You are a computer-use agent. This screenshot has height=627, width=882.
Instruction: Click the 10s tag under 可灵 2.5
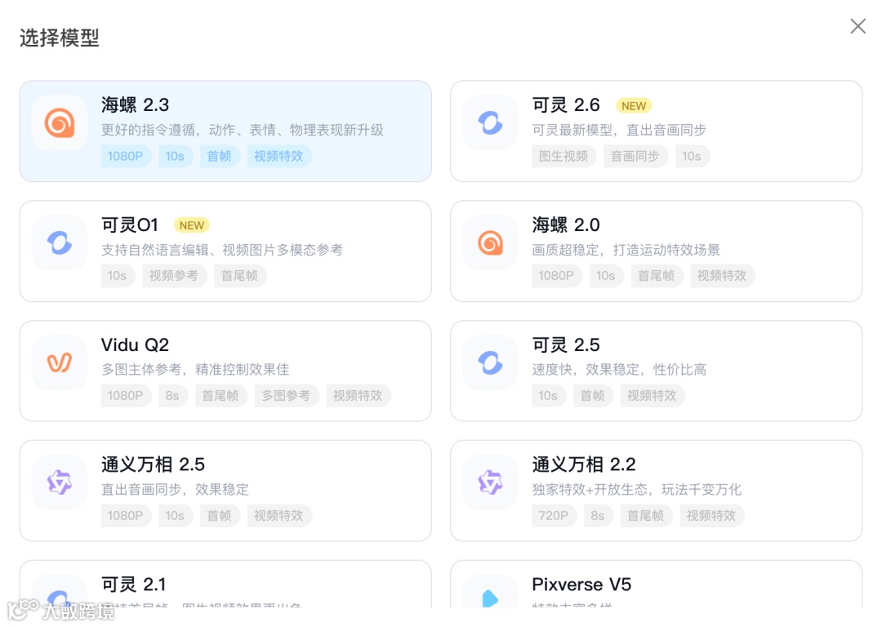point(548,395)
